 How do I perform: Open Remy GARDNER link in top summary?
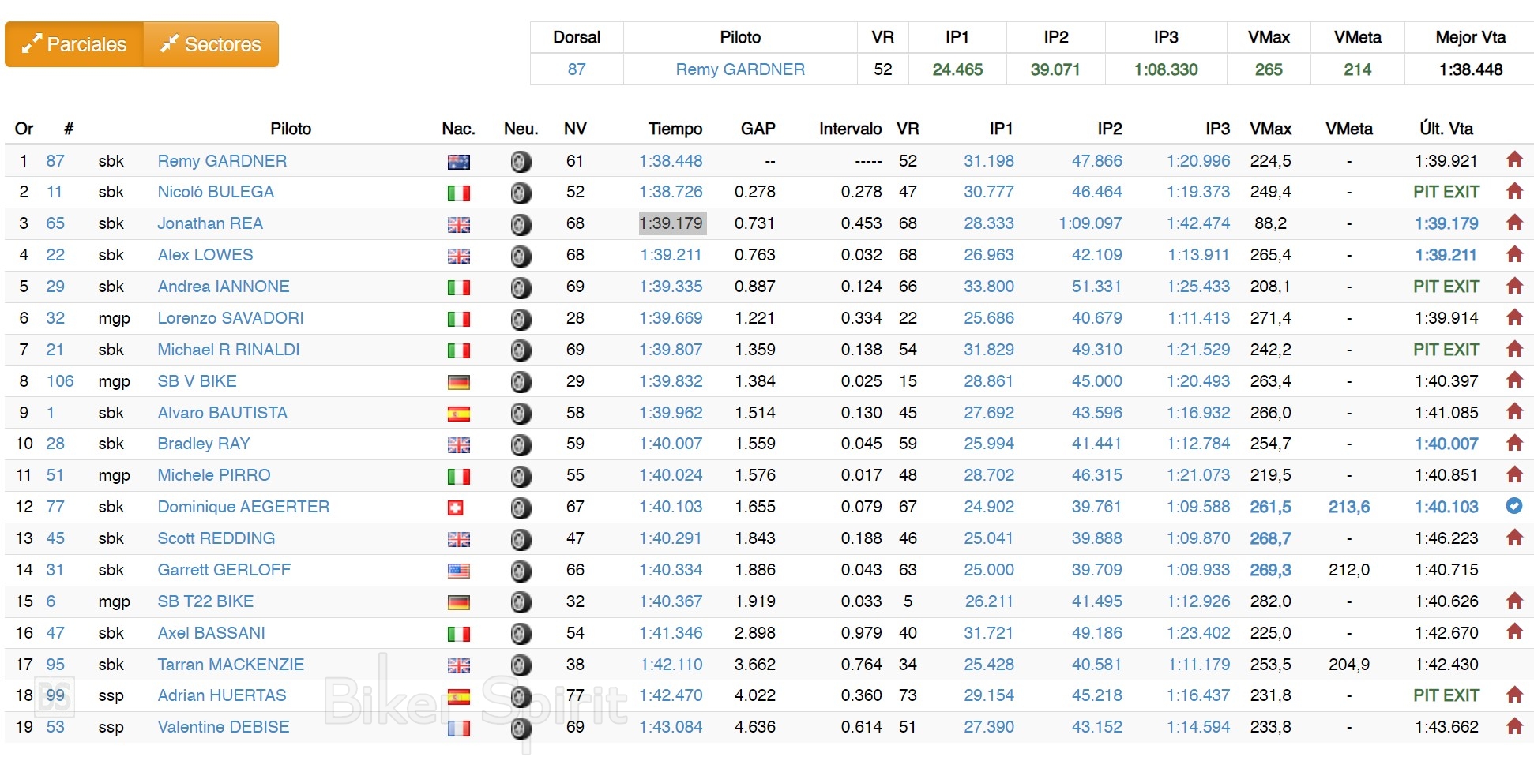click(739, 69)
